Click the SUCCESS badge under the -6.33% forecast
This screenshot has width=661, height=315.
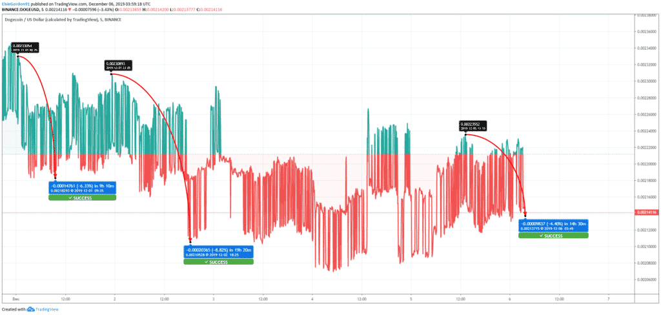click(x=82, y=198)
